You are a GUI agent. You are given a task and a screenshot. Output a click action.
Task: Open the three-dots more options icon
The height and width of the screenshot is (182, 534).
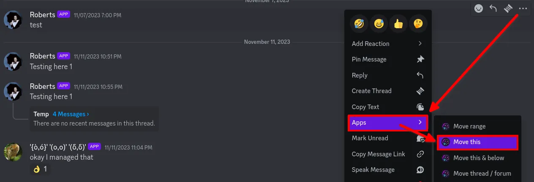click(523, 8)
